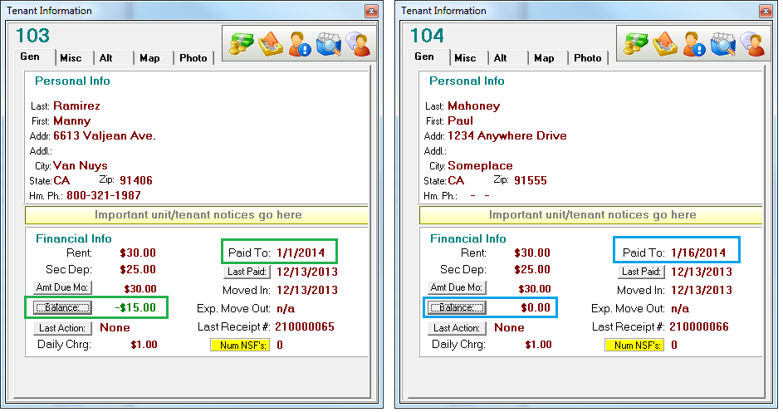
Task: Click the yellow notices bar in unit 104
Action: click(590, 215)
